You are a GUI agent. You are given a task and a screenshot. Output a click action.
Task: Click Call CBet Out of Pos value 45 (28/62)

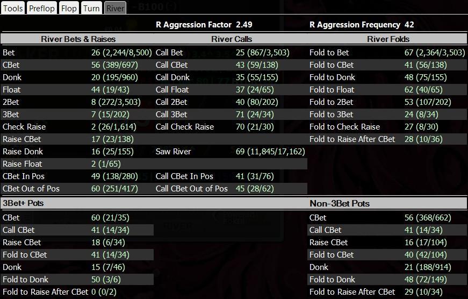tap(255, 189)
